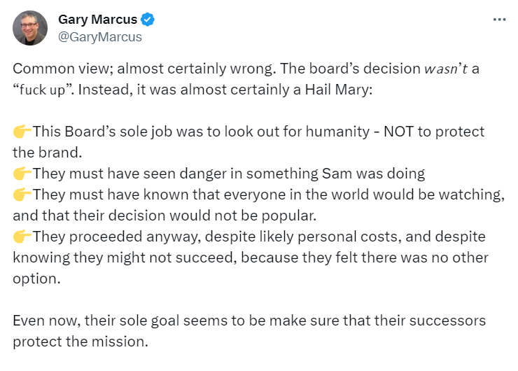Select the opening sentence "Common view; almost certainly wrong"

click(x=143, y=69)
